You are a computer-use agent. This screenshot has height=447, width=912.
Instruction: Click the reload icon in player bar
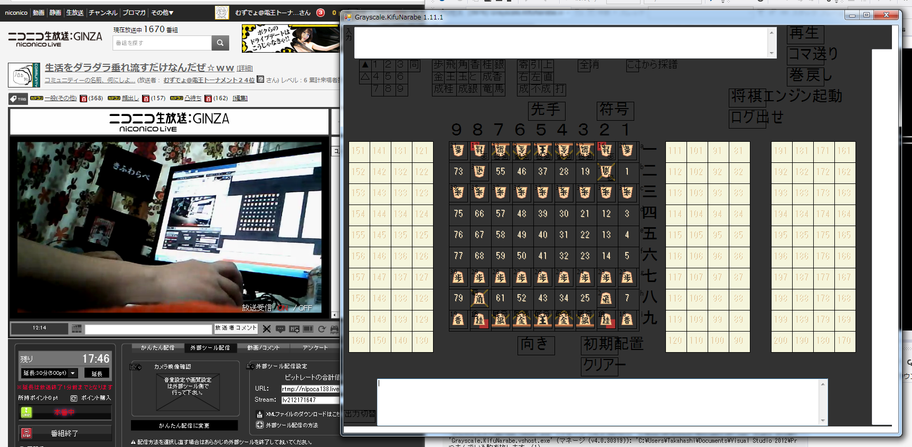(322, 329)
